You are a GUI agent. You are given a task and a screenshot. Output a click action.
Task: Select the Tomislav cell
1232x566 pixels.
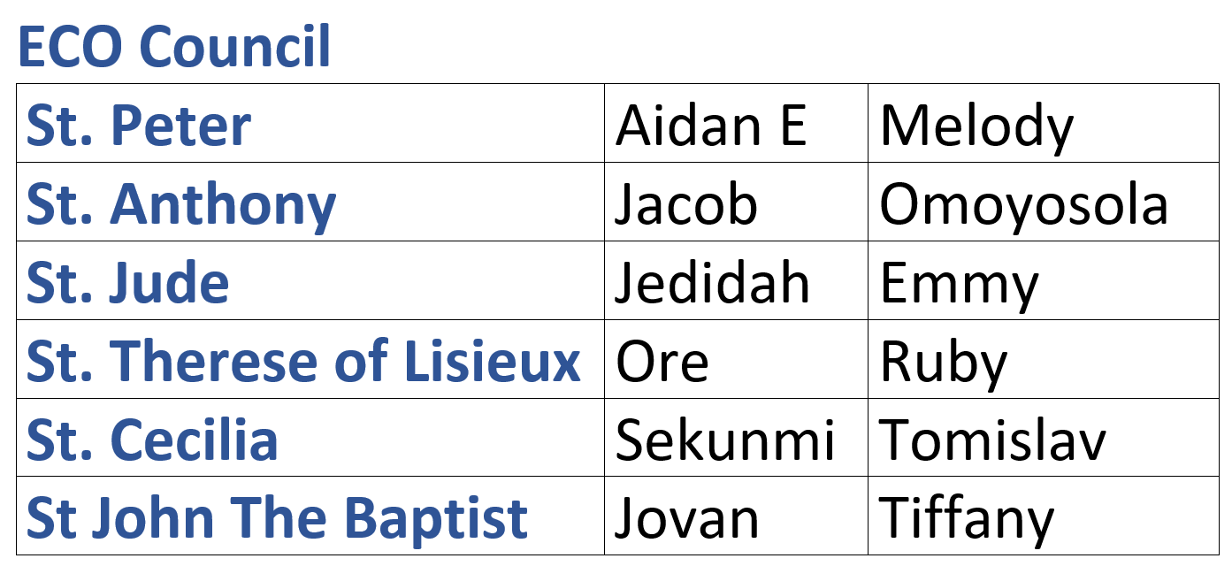(x=1044, y=438)
